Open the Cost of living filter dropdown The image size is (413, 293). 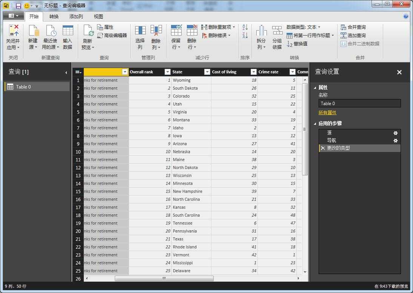pos(253,72)
